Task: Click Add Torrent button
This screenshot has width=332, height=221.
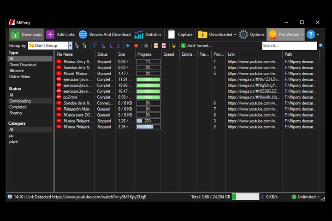Action: tap(196, 46)
